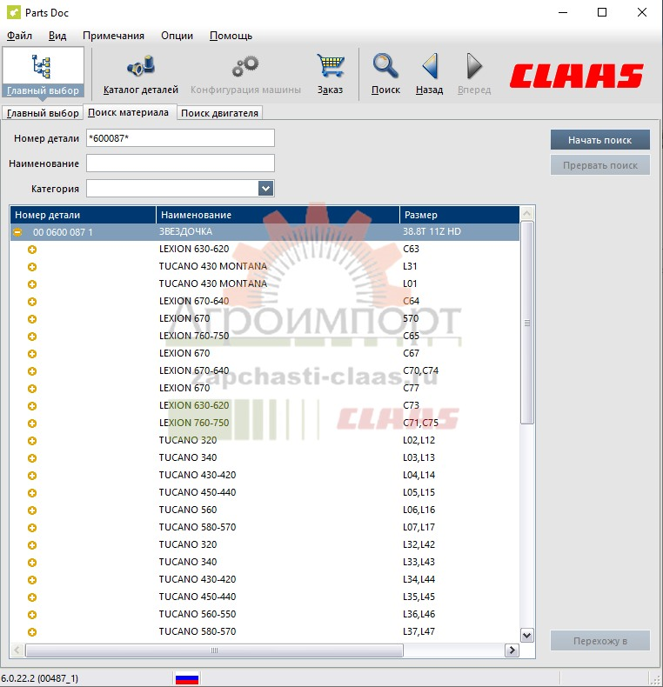Expand TUCANO 430 MONTANA L01 row
Image resolution: width=663 pixels, height=687 pixels.
(x=32, y=284)
